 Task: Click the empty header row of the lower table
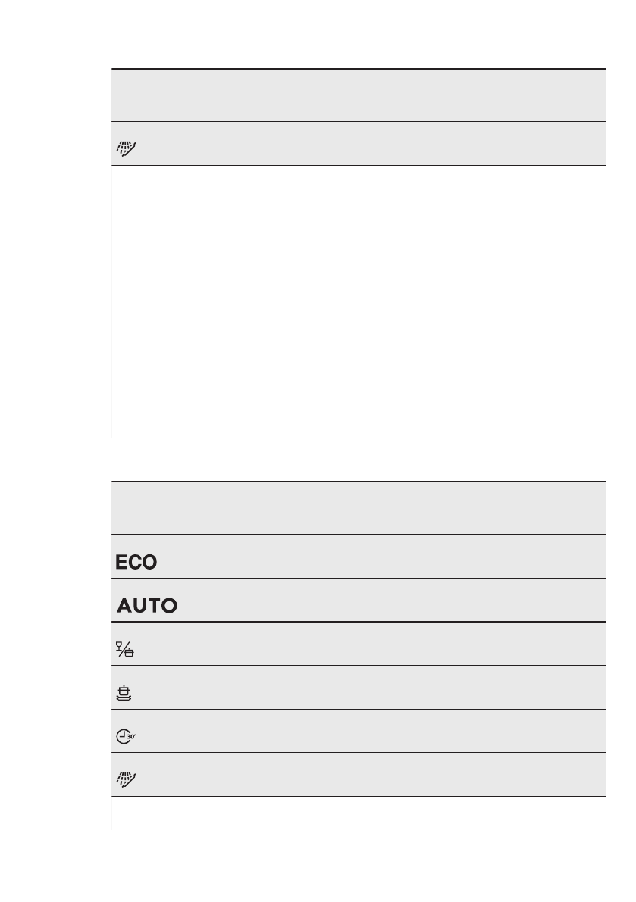click(359, 507)
